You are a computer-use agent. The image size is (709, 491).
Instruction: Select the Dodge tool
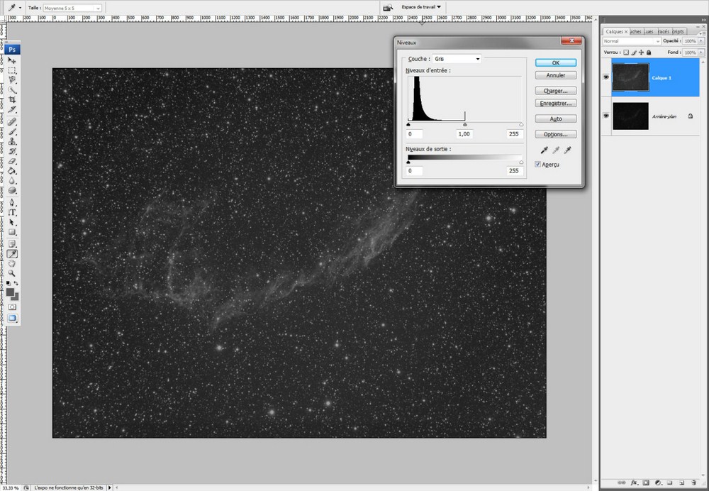pyautogui.click(x=12, y=191)
